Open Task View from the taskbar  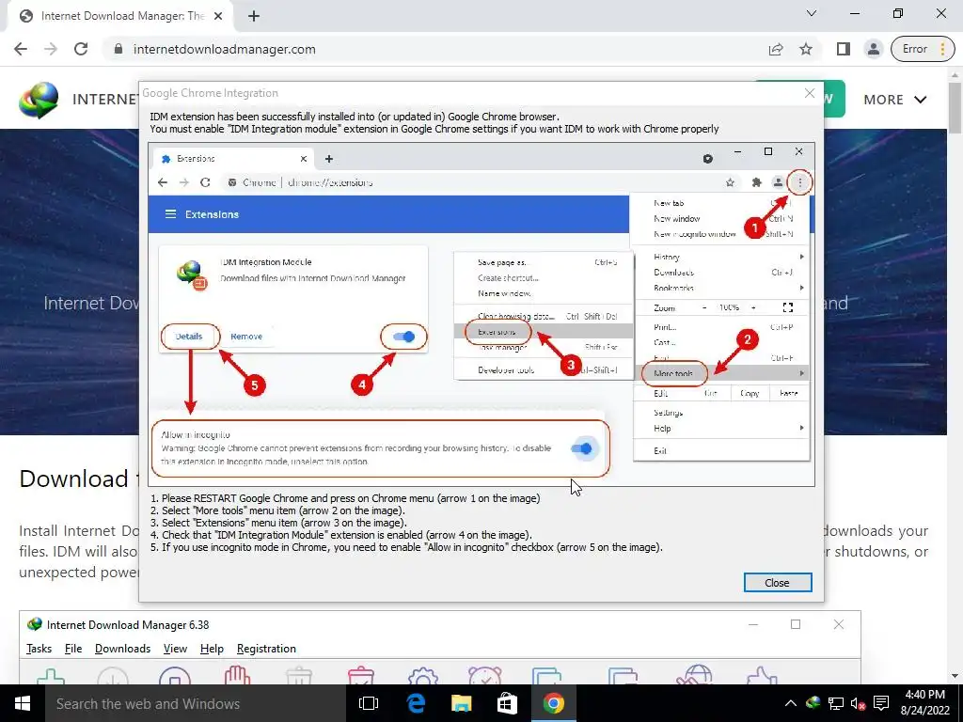[x=368, y=703]
